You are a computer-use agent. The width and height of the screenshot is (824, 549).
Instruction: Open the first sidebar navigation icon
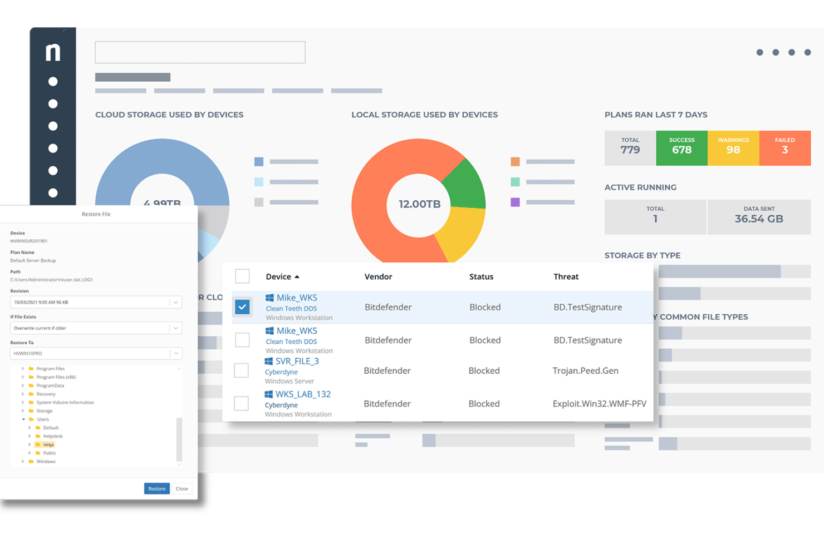click(x=53, y=81)
